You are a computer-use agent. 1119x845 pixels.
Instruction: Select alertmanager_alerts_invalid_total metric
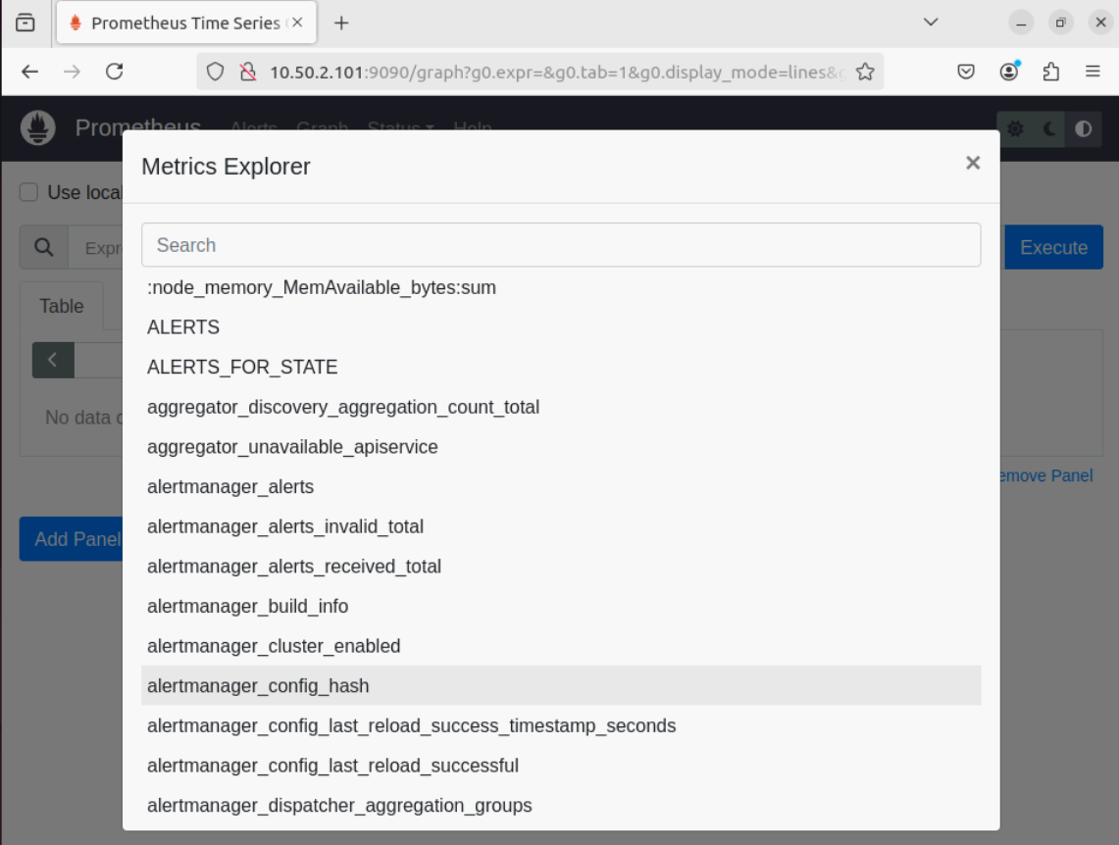[561, 527]
